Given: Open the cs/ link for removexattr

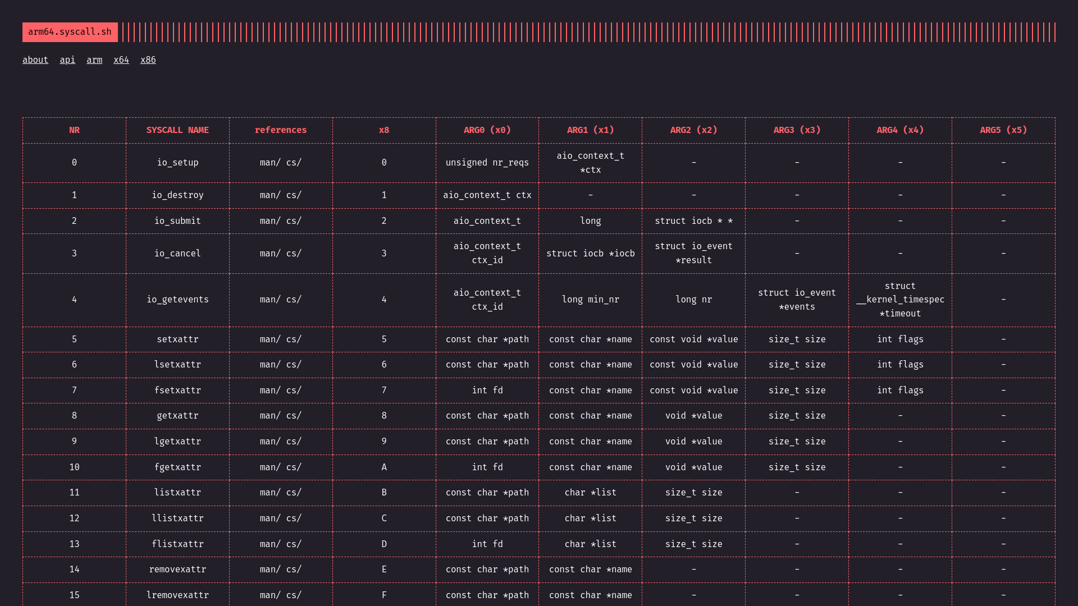Looking at the screenshot, I should pos(294,570).
